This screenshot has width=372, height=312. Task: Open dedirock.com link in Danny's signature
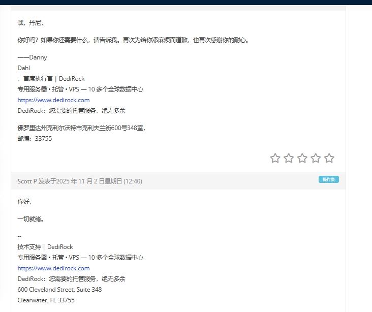click(53, 100)
